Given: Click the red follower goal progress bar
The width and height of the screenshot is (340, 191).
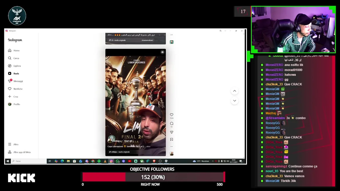Looking at the screenshot, I should point(104,177).
